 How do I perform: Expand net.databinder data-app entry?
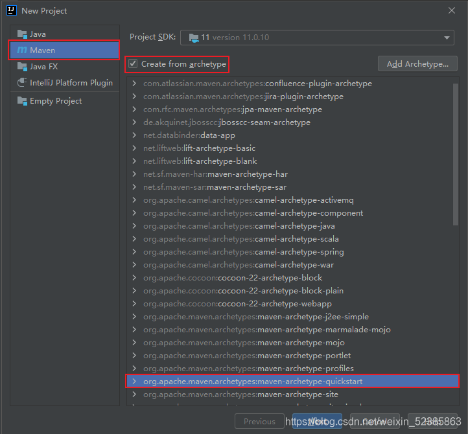point(134,135)
